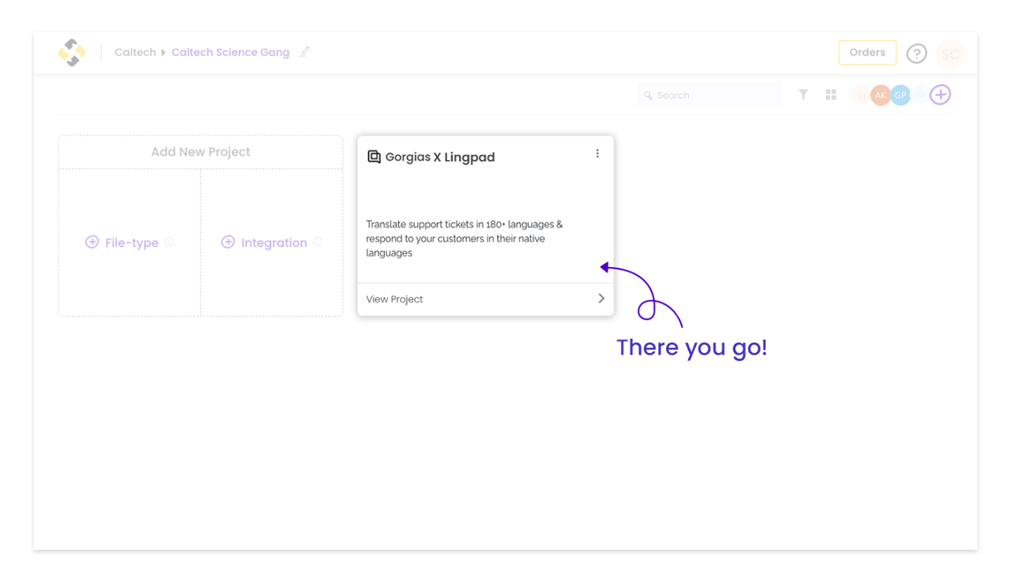Click the edit pencil icon next to workspace name
Image resolution: width=1011 pixels, height=582 pixels.
tap(304, 52)
